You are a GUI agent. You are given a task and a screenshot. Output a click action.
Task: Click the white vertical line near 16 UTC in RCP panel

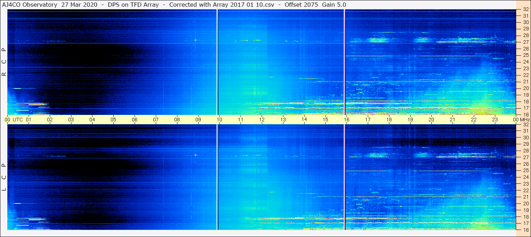click(344, 62)
